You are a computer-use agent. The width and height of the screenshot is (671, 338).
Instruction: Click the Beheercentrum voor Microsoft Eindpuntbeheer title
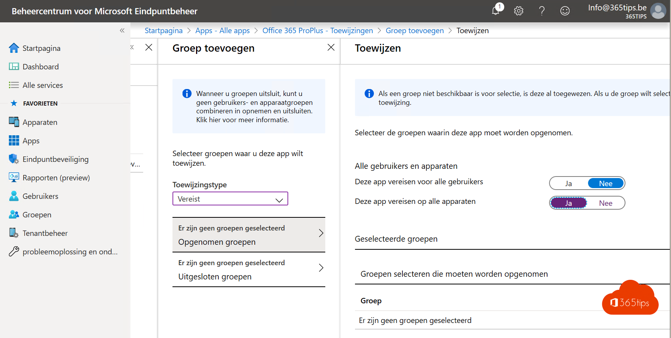(x=105, y=11)
